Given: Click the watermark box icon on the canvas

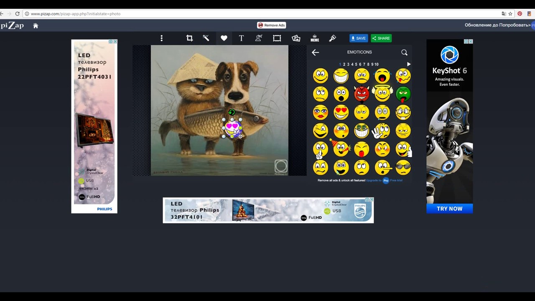Looking at the screenshot, I should point(281,166).
